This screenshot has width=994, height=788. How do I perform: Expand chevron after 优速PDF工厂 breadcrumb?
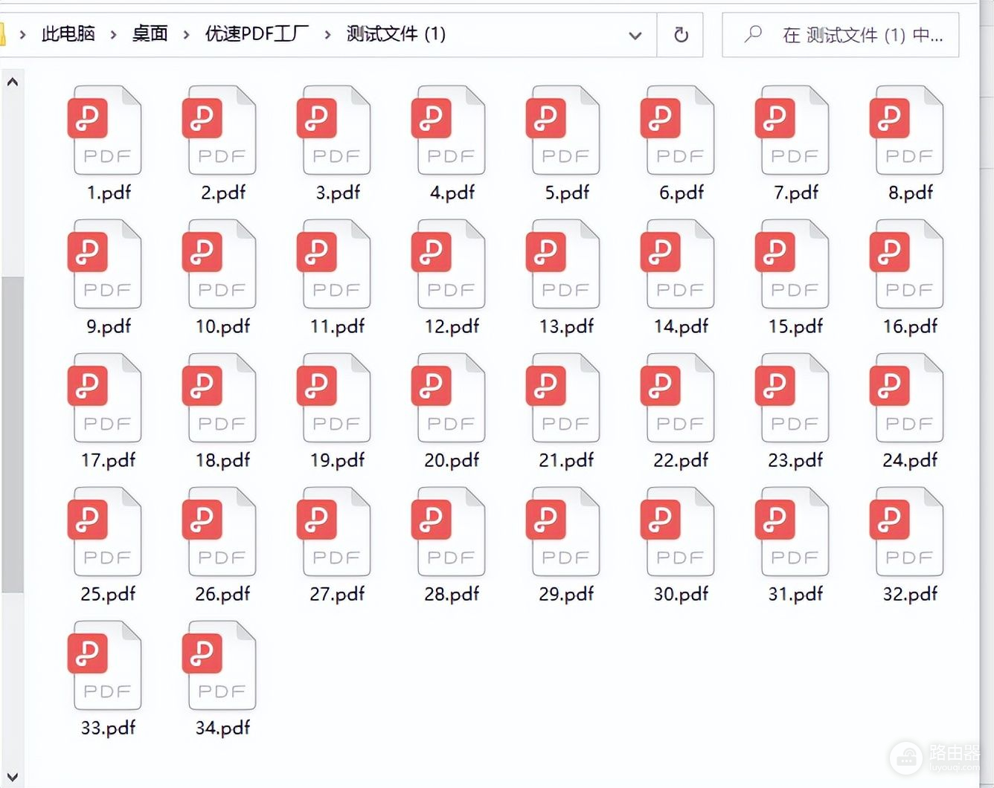(327, 34)
